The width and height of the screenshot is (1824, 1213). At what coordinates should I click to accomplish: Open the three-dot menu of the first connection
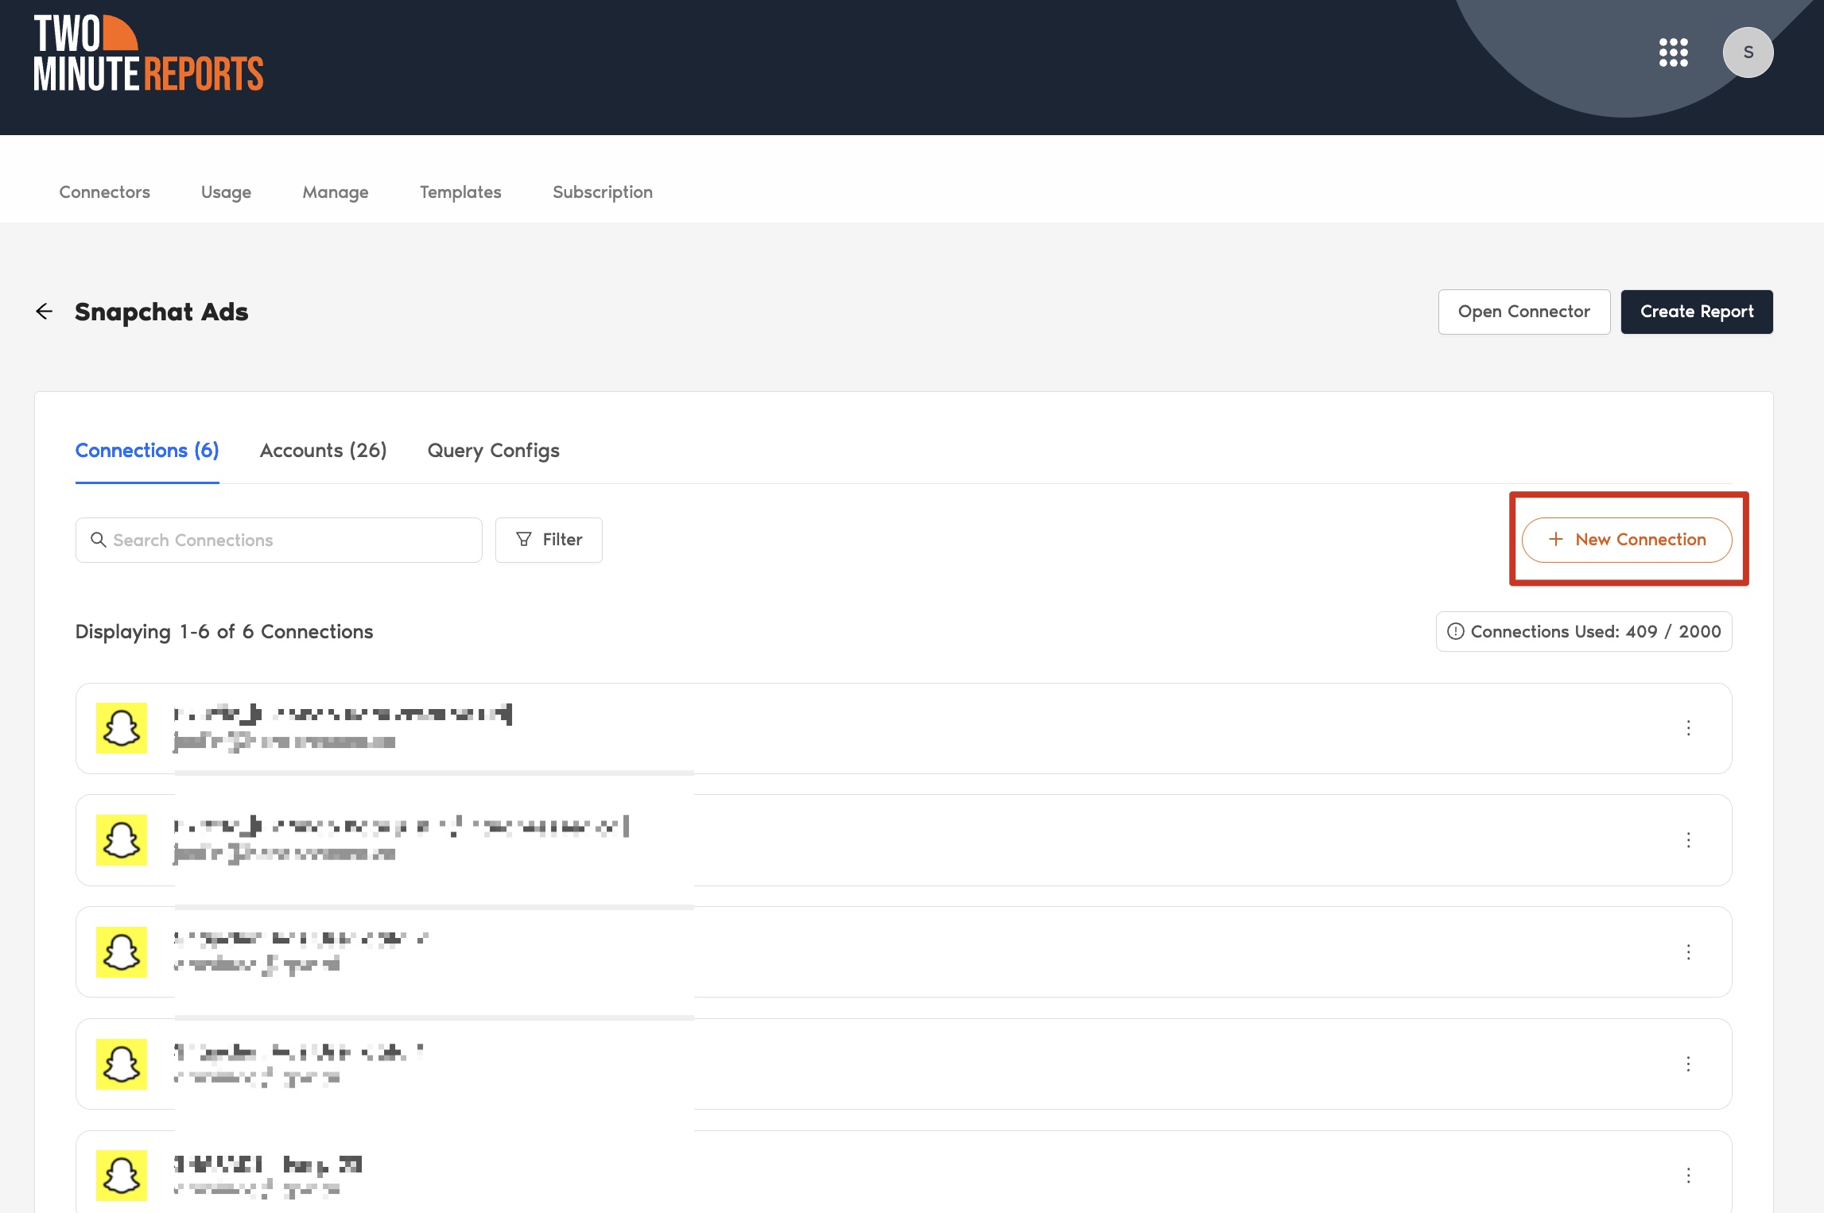1688,728
